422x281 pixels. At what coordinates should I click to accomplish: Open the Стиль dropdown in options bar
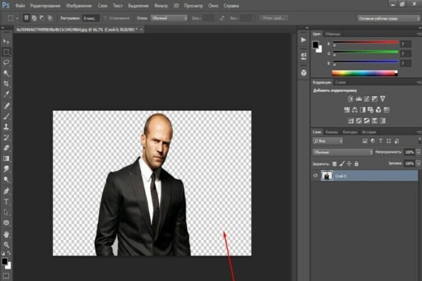point(169,19)
